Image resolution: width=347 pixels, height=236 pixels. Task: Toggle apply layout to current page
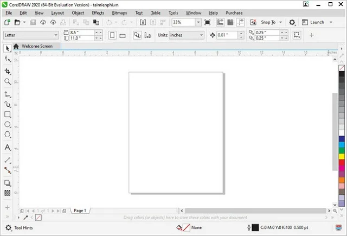[147, 35]
